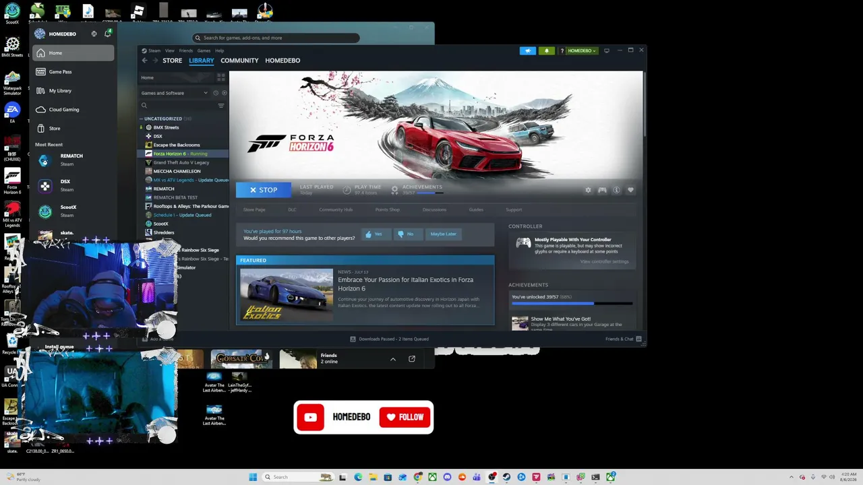The height and width of the screenshot is (485, 863).
Task: Open the View menu in Steam
Action: tap(170, 51)
